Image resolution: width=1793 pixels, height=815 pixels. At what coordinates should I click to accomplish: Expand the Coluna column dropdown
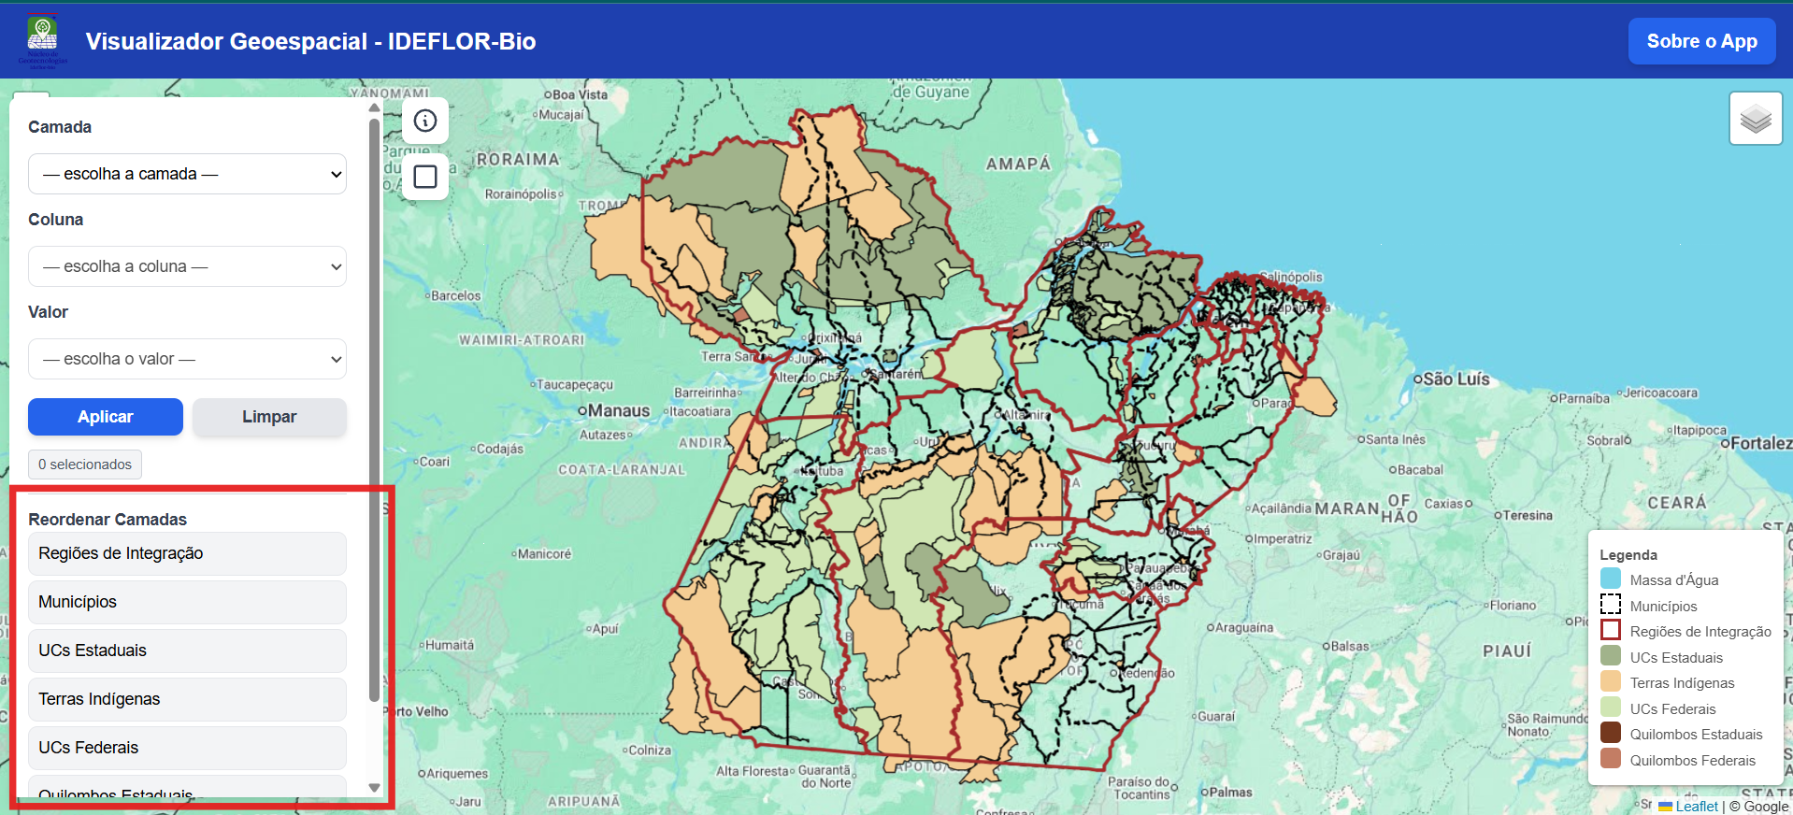click(x=187, y=266)
